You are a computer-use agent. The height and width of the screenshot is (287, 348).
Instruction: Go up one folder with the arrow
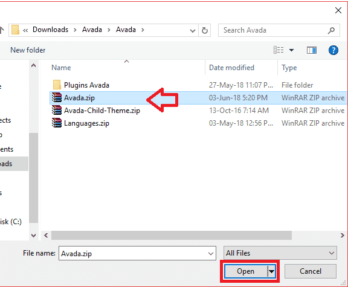coord(2,30)
